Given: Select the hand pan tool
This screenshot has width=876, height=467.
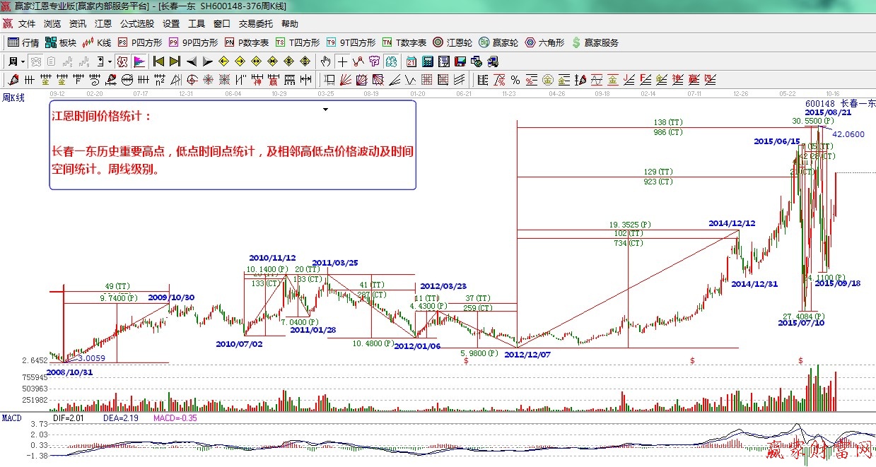Looking at the screenshot, I should [x=326, y=61].
